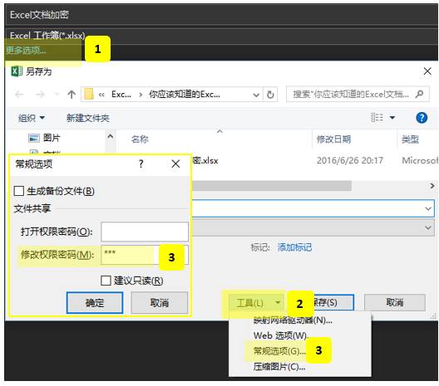Open the 组织 dropdown menu
The width and height of the screenshot is (439, 386).
[32, 118]
